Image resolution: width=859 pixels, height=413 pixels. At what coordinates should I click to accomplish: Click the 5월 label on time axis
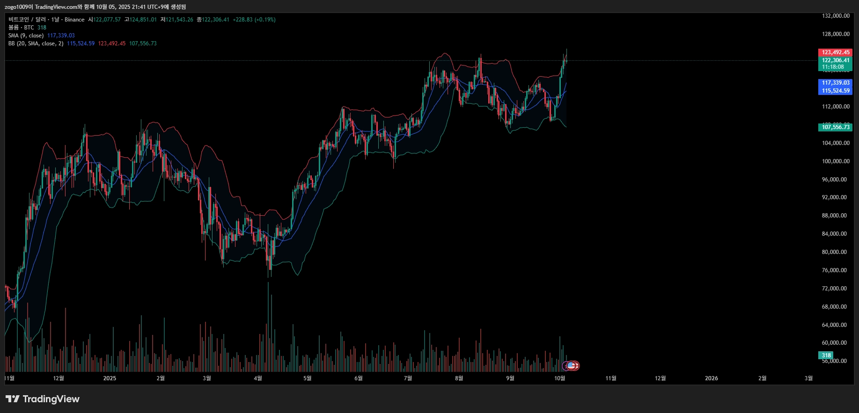(x=307, y=378)
